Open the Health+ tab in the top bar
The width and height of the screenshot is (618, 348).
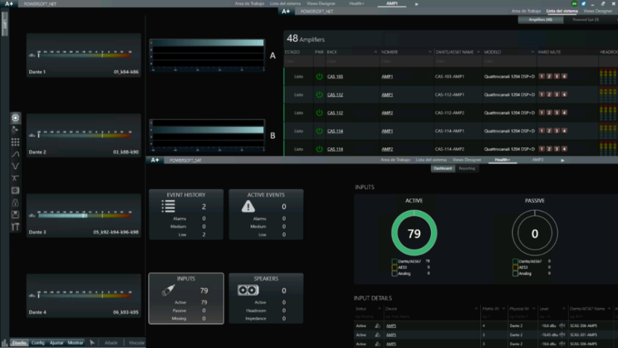coord(356,4)
